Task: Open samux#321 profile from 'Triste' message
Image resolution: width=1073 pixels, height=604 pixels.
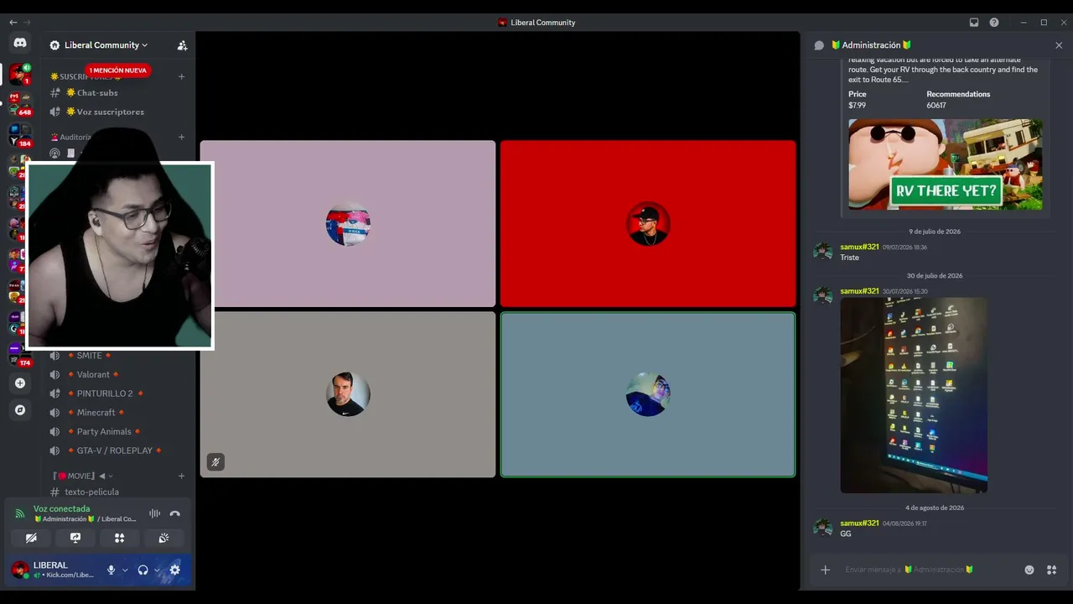Action: click(x=859, y=247)
